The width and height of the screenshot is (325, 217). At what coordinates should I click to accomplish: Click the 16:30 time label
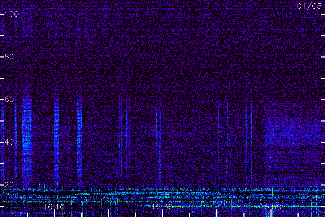point(162,207)
